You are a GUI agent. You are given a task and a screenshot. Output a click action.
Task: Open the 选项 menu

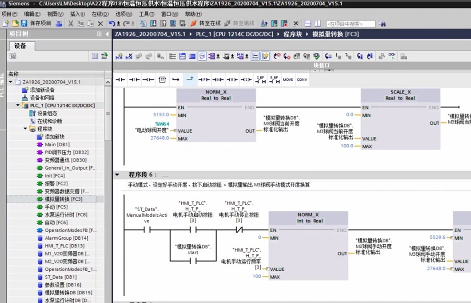[124, 14]
